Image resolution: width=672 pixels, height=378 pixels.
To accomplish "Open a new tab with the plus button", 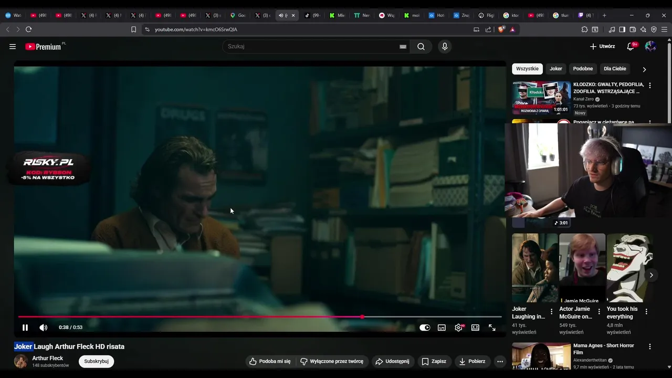I will click(x=604, y=15).
